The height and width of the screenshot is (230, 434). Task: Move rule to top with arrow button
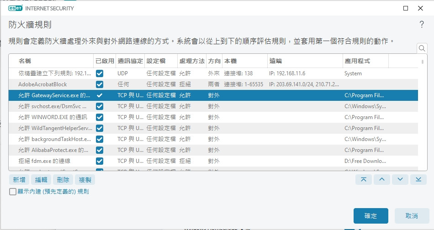(364, 180)
